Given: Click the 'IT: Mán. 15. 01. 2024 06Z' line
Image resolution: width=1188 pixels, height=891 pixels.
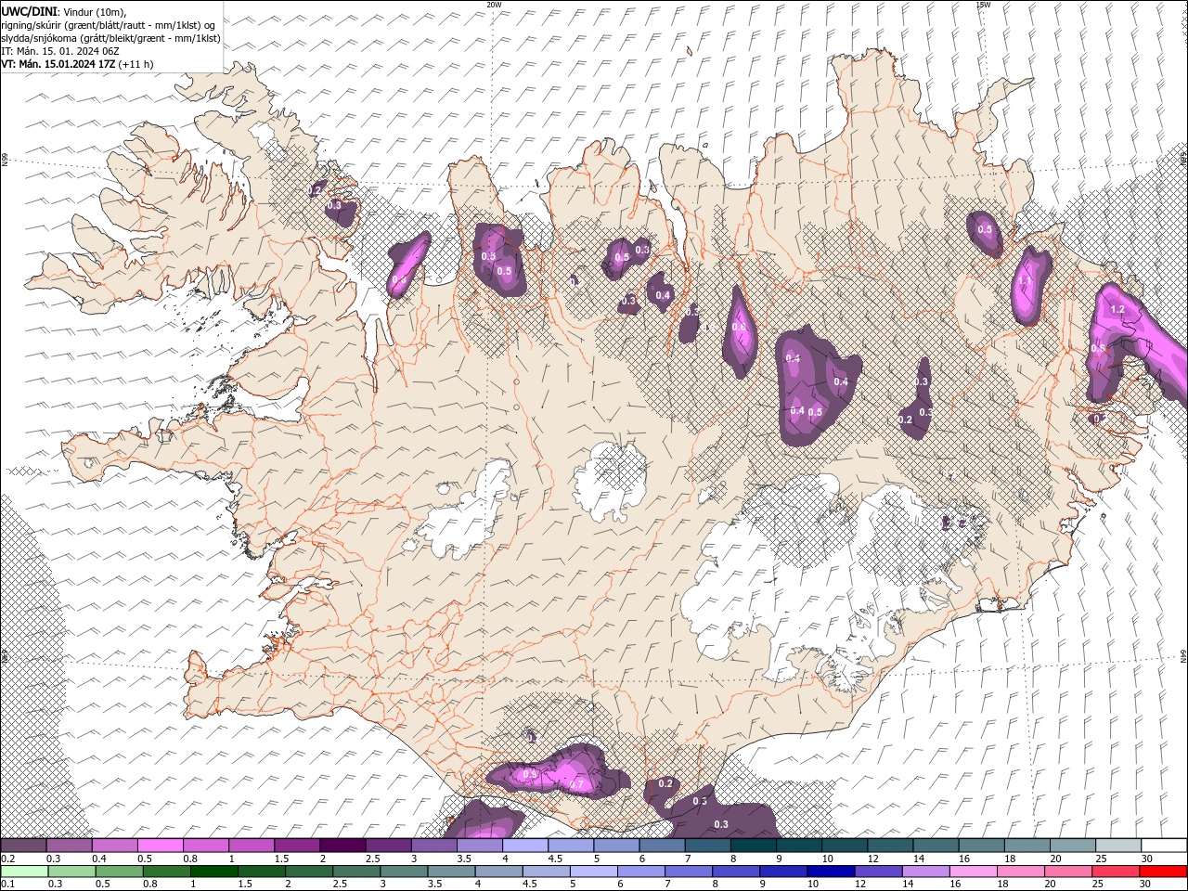Looking at the screenshot, I should [x=59, y=51].
